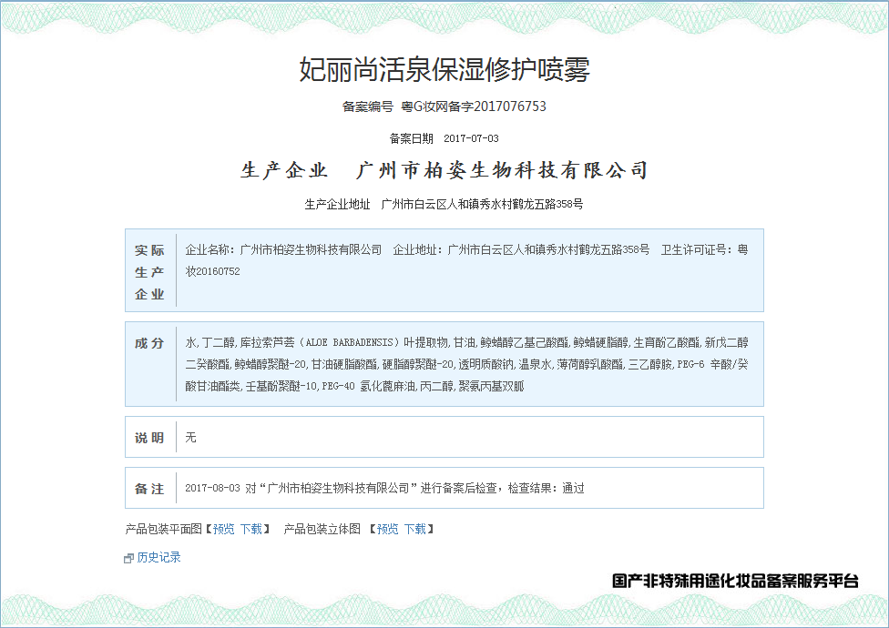Viewport: 889px width, 628px height.
Task: Click the ingredient 硬脂醇聚醚-20
Action: pos(418,364)
